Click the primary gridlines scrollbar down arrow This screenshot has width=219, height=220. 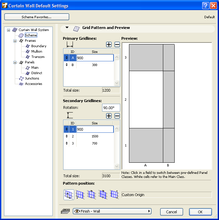click(117, 83)
